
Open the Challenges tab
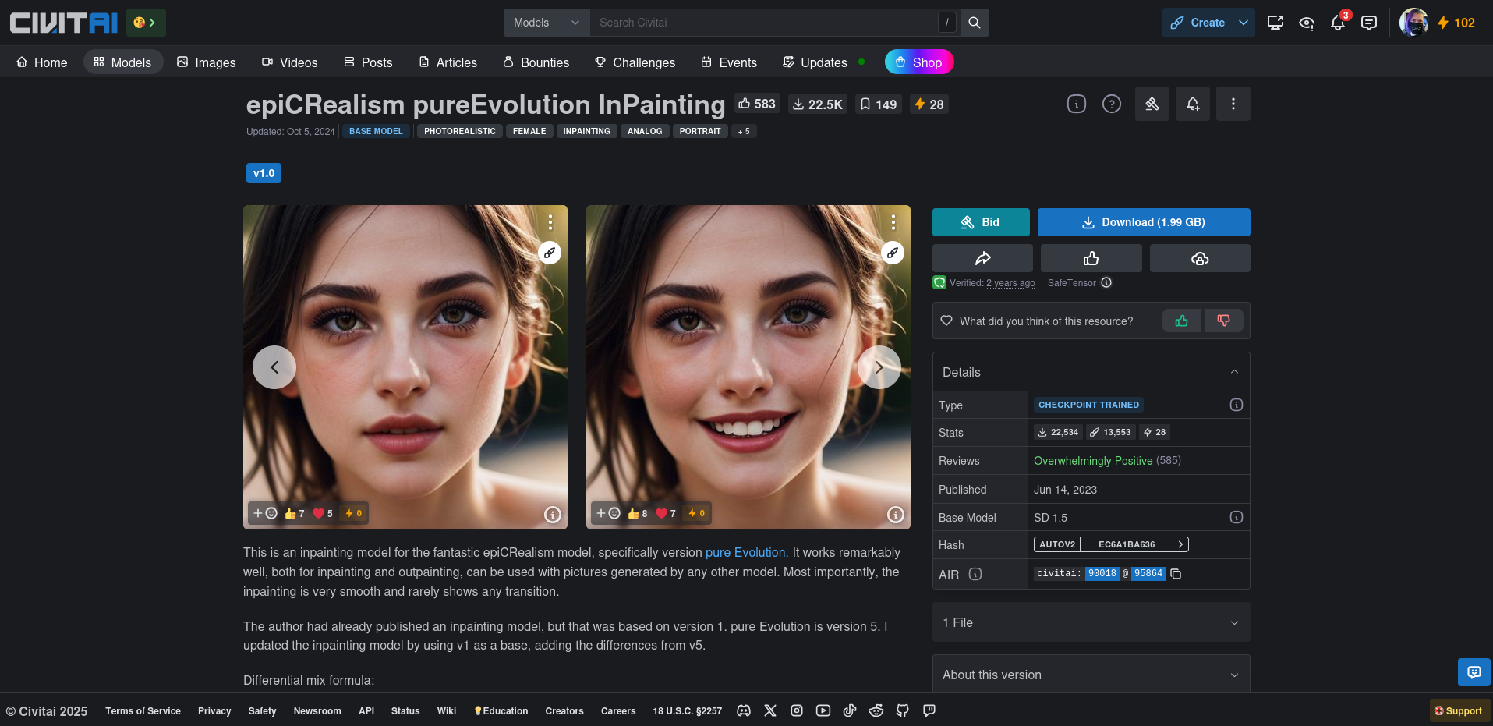coord(635,62)
